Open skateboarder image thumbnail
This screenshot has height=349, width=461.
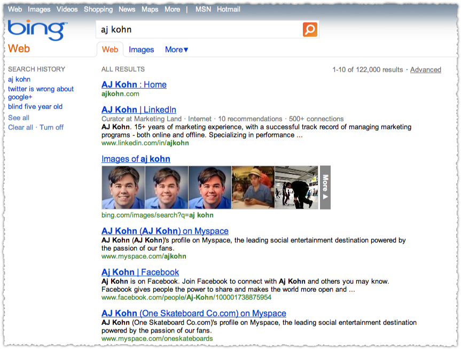click(296, 188)
